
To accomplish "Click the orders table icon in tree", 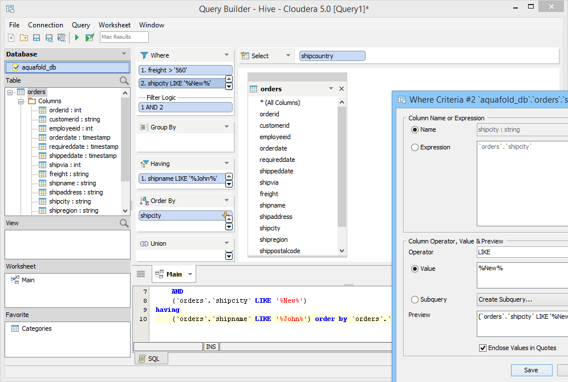I will coord(21,92).
